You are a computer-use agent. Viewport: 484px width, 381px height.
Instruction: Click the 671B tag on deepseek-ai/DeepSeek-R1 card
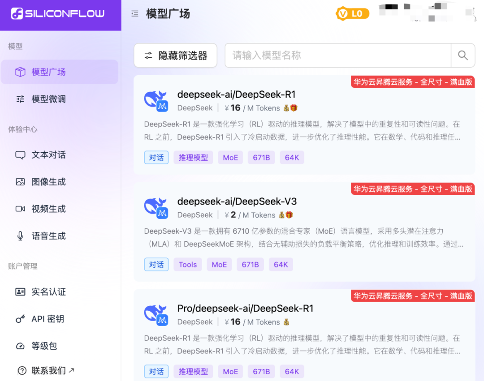261,158
